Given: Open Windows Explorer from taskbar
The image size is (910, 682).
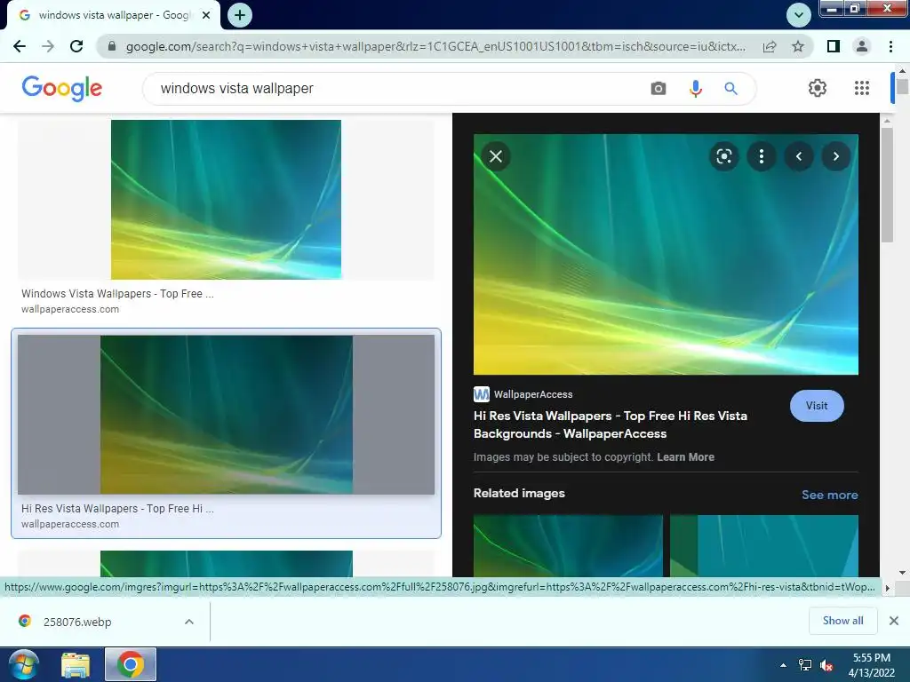Looking at the screenshot, I should tap(76, 664).
